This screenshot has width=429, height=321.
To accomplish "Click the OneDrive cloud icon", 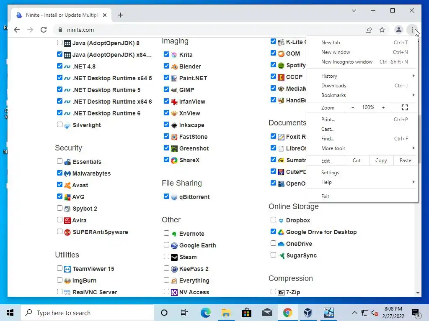I will 281,244.
